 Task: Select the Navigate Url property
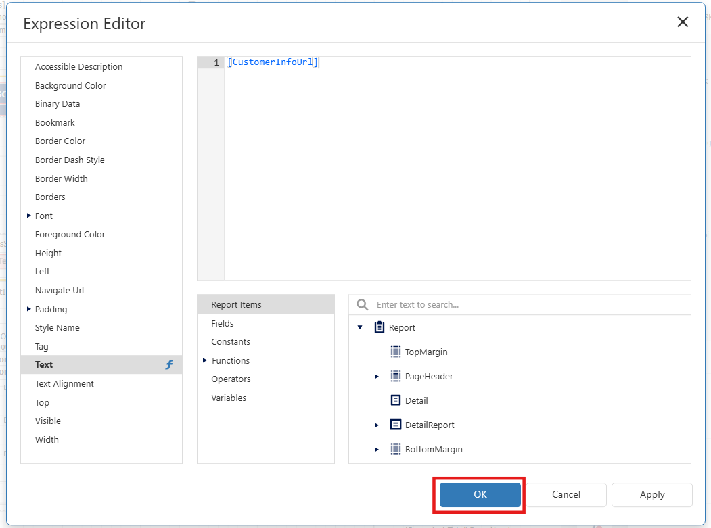[x=60, y=290]
